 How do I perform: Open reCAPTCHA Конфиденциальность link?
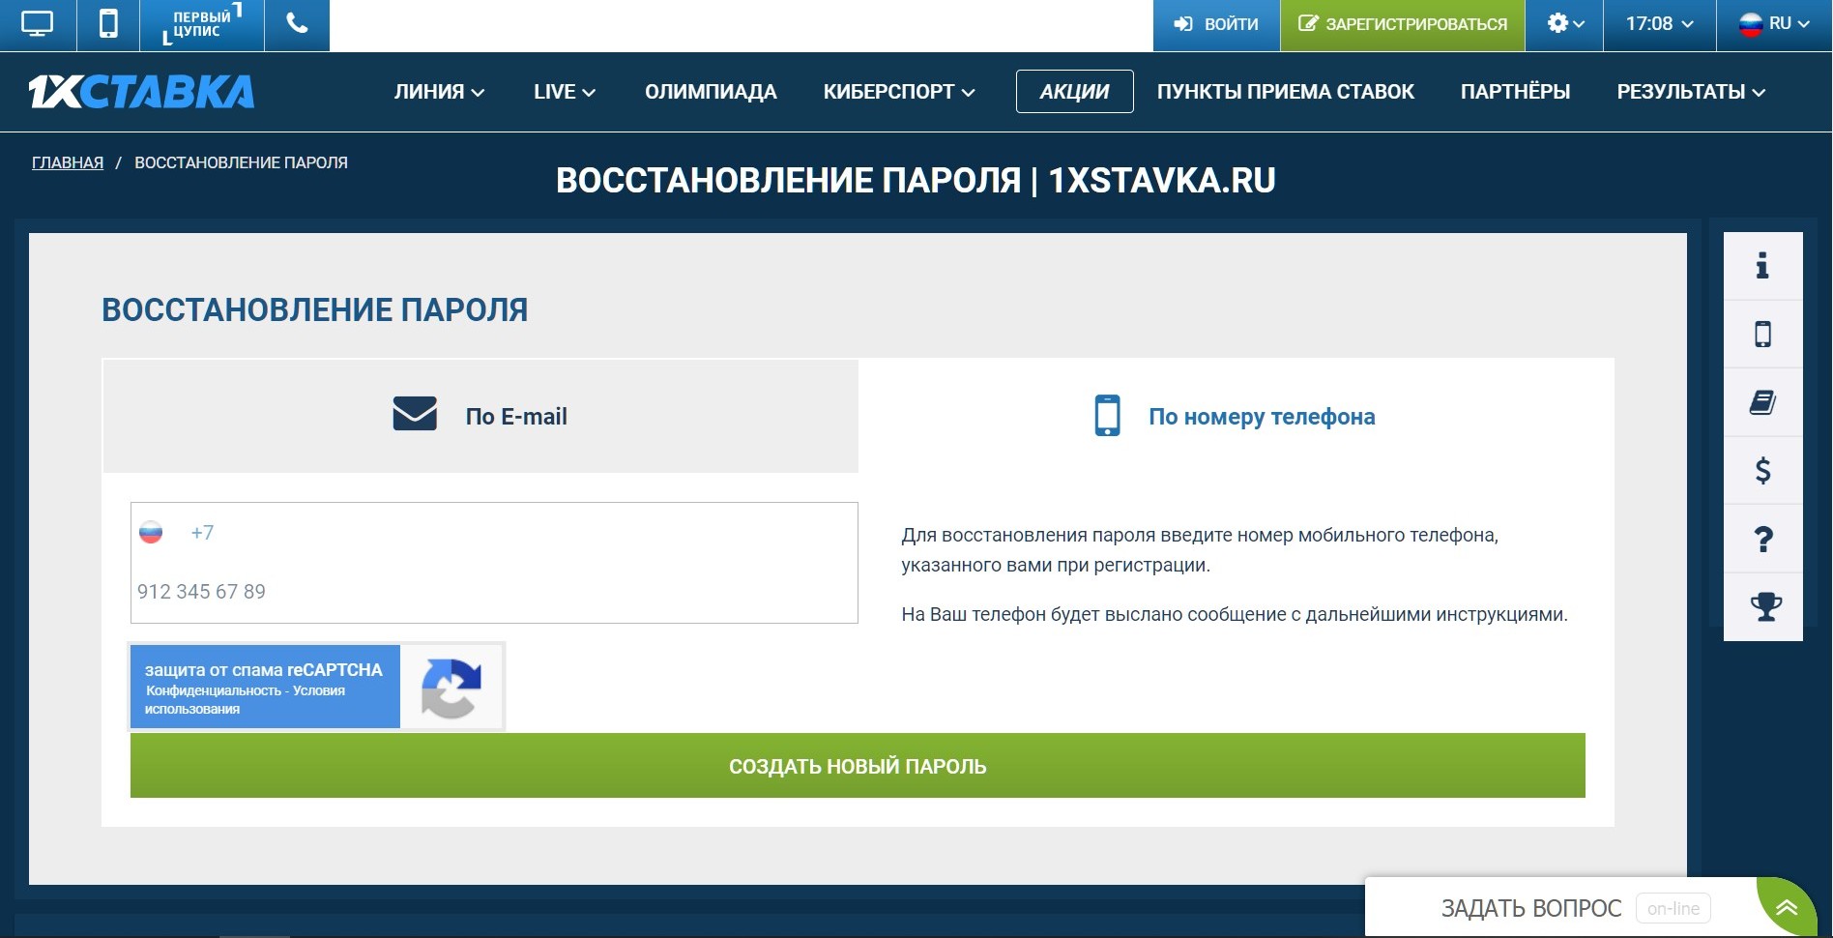(214, 690)
